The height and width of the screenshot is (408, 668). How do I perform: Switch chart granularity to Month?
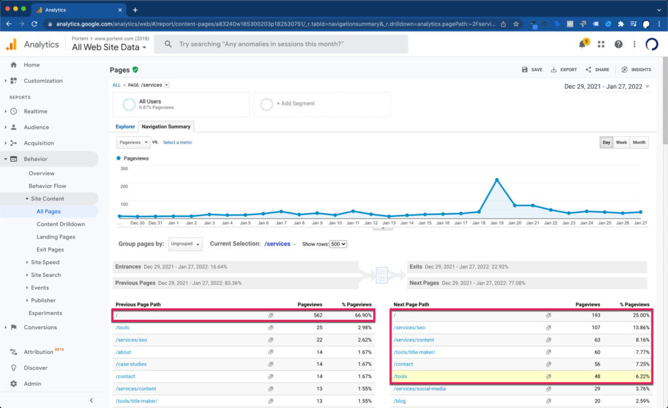click(x=639, y=142)
